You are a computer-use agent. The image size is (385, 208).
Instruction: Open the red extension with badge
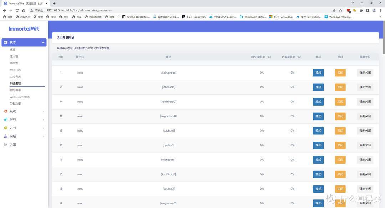pos(349,11)
